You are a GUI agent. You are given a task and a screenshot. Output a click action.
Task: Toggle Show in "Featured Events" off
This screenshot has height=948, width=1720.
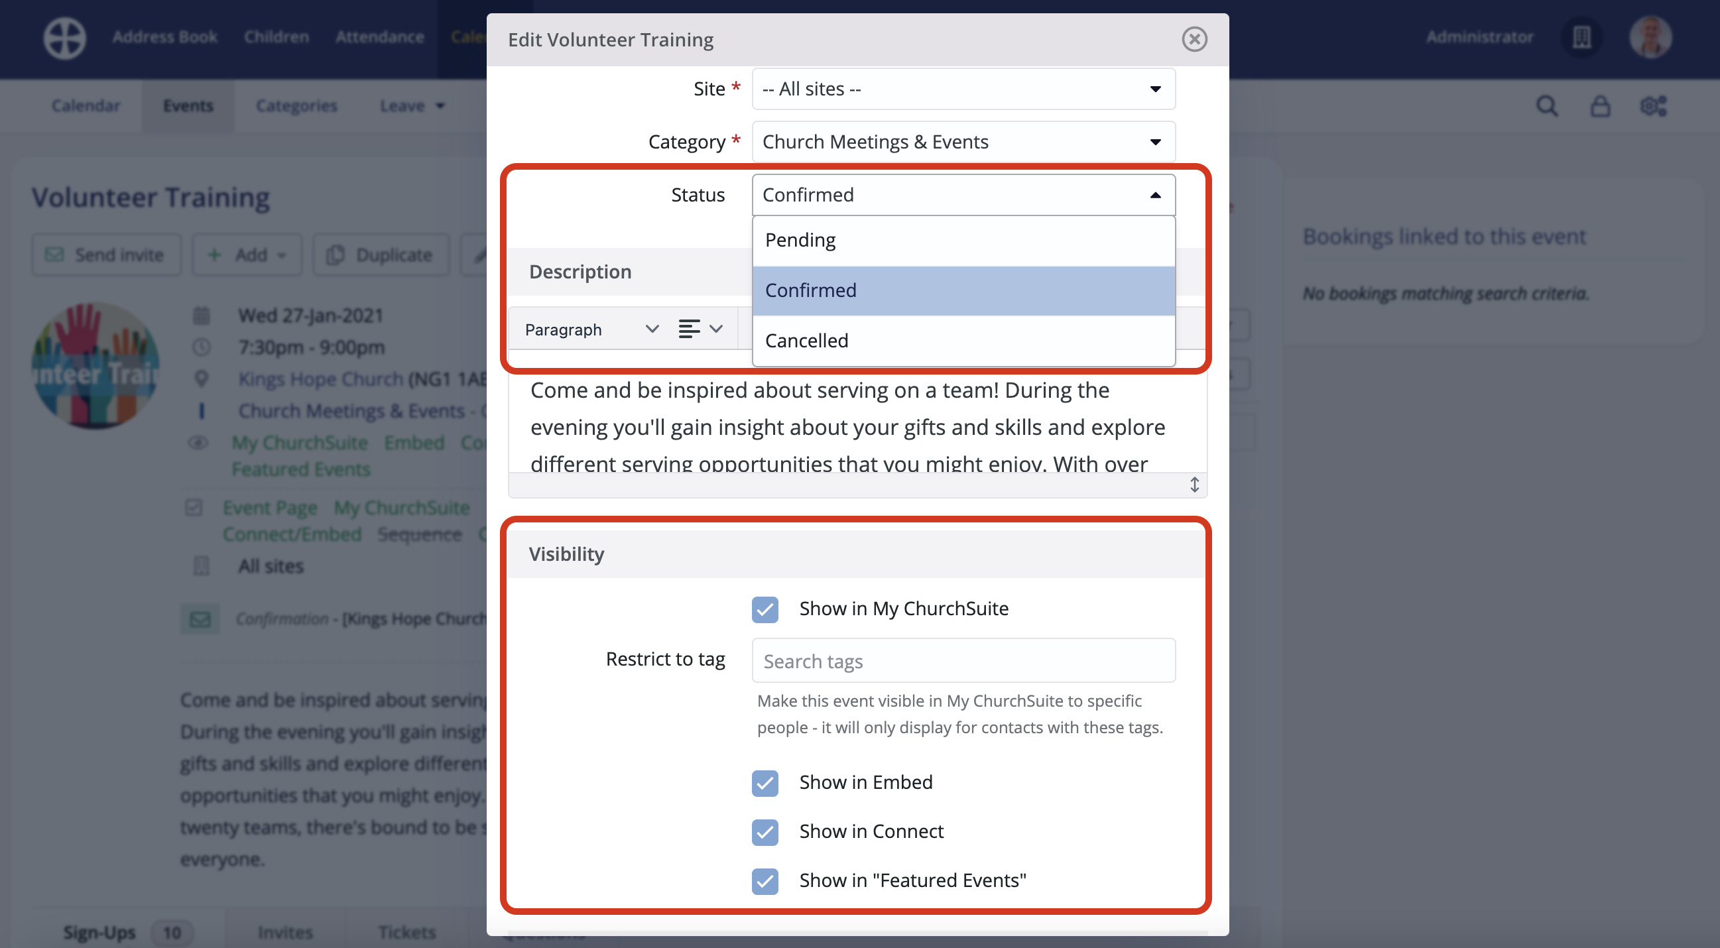[765, 881]
